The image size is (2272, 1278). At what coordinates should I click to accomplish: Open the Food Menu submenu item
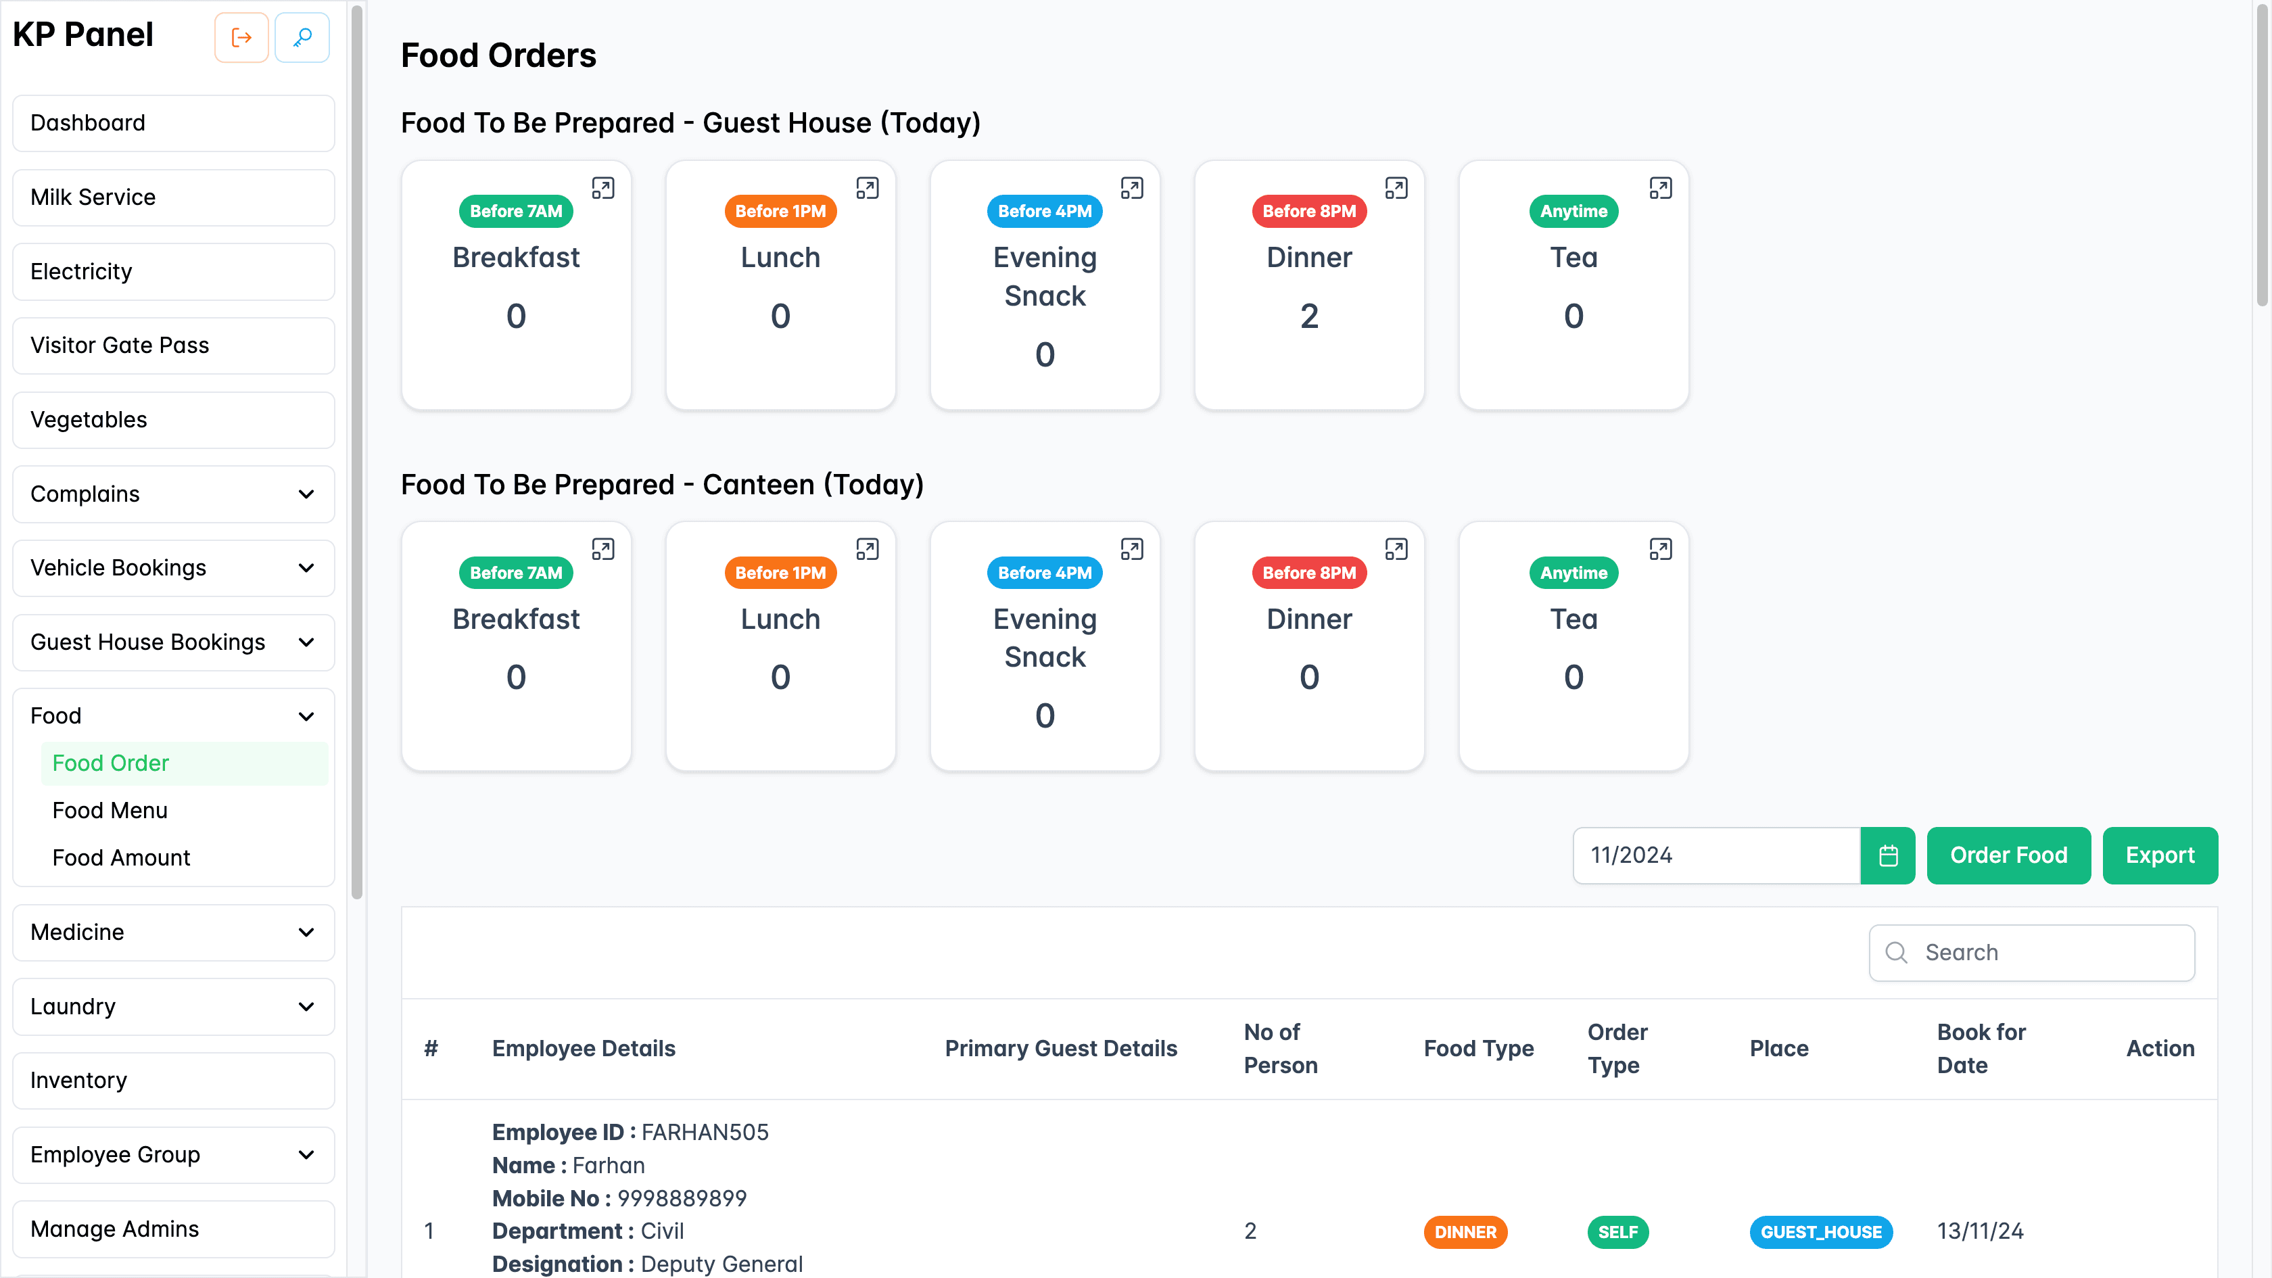coord(110,809)
